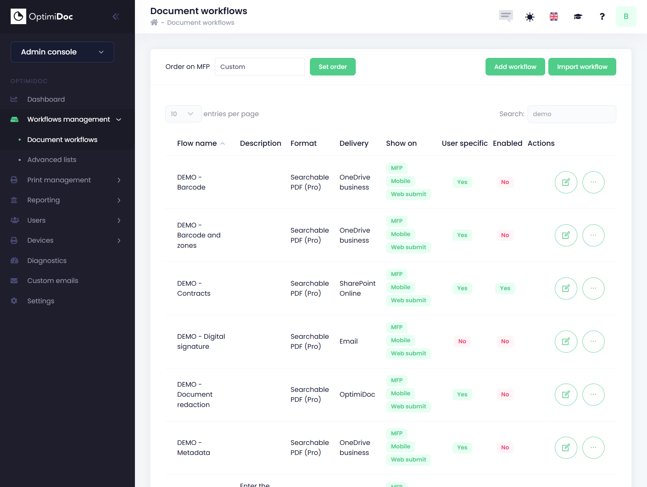Image resolution: width=647 pixels, height=487 pixels.
Task: Open more actions for DEMO - Digital signature
Action: click(x=593, y=342)
